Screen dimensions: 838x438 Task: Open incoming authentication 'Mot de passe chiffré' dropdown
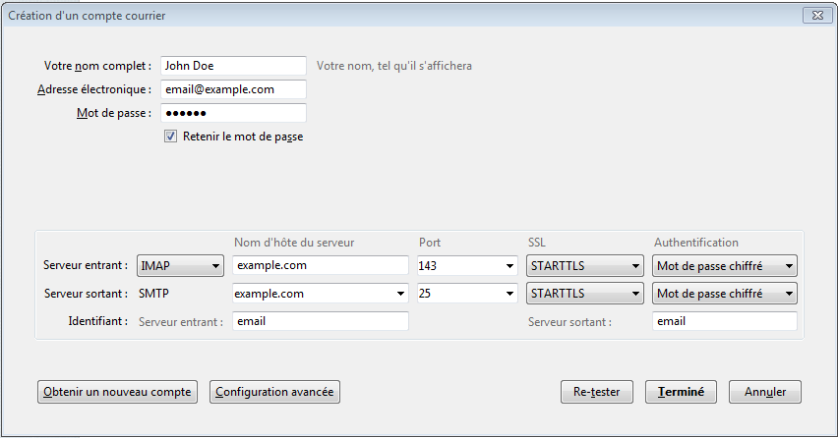[724, 265]
